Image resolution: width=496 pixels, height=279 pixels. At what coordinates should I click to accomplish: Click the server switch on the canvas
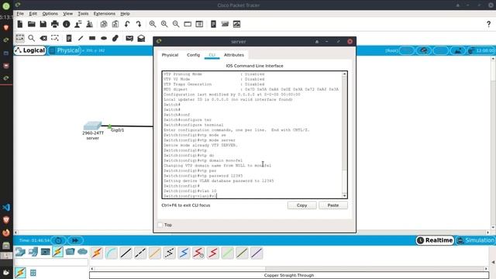click(x=92, y=126)
